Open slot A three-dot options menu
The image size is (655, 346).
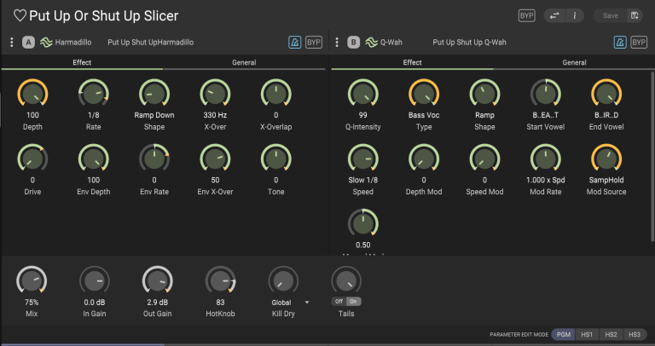point(12,42)
